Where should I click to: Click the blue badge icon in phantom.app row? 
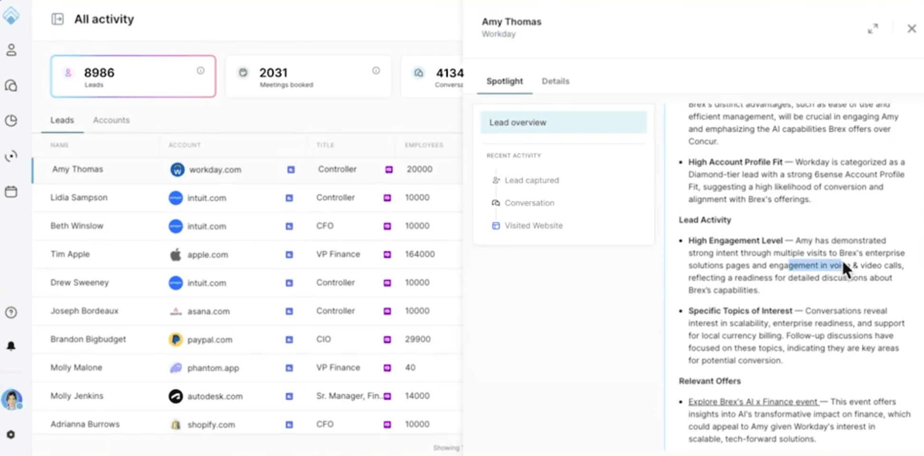tap(289, 368)
